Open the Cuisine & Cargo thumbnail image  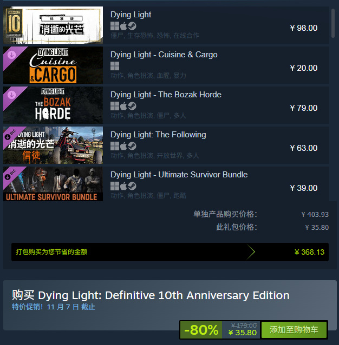tap(53, 65)
